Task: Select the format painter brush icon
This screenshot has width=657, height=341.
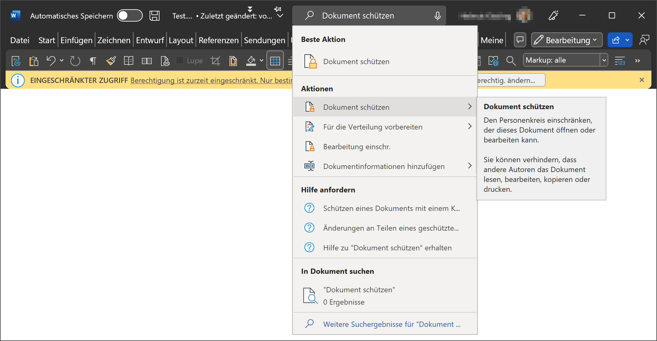Action: click(111, 61)
